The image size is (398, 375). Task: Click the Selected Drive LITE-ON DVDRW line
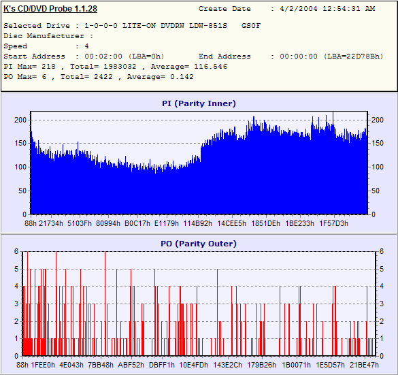click(x=132, y=26)
